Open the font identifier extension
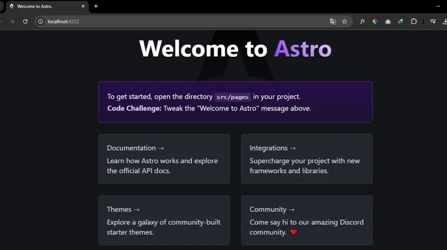Image resolution: width=447 pixels, height=250 pixels. (x=362, y=21)
